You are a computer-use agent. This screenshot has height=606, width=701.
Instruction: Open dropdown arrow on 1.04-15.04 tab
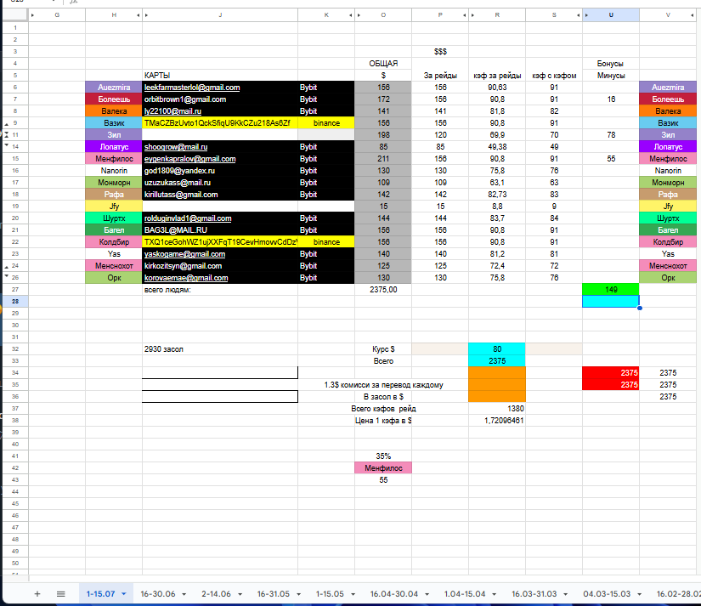494,594
